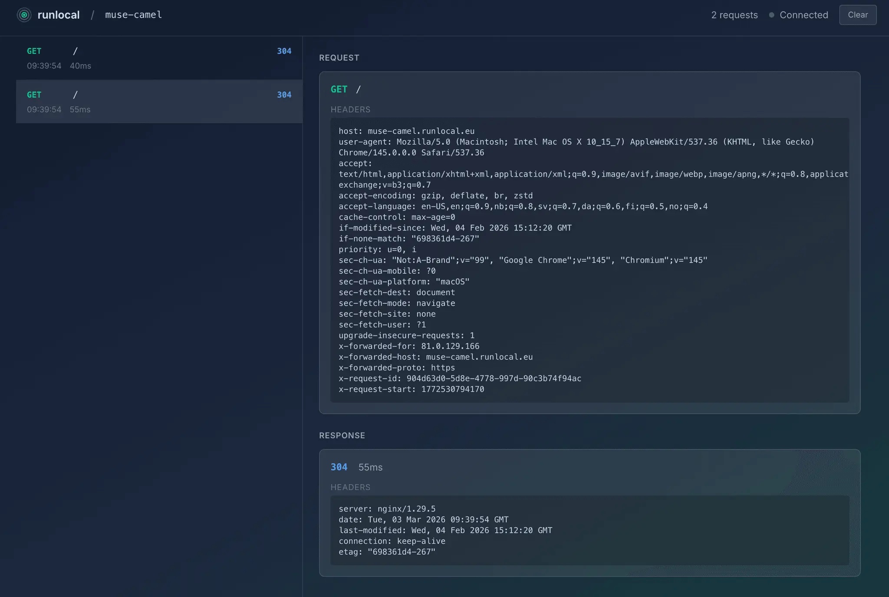
Task: Click the user-agent header line
Action: click(x=576, y=147)
